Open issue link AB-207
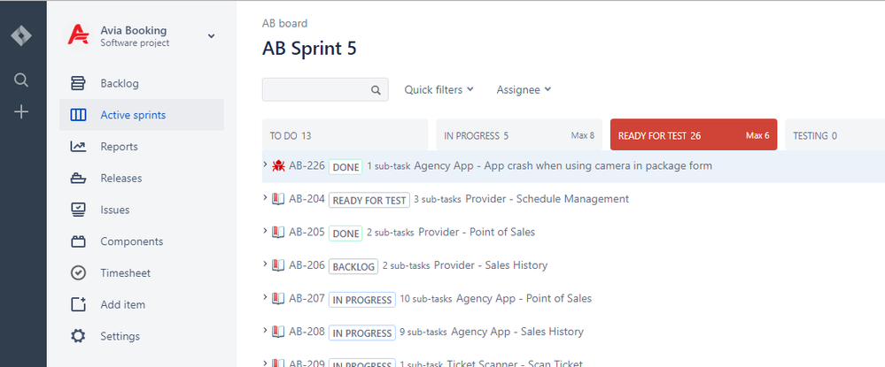Image resolution: width=885 pixels, height=367 pixels. (307, 298)
